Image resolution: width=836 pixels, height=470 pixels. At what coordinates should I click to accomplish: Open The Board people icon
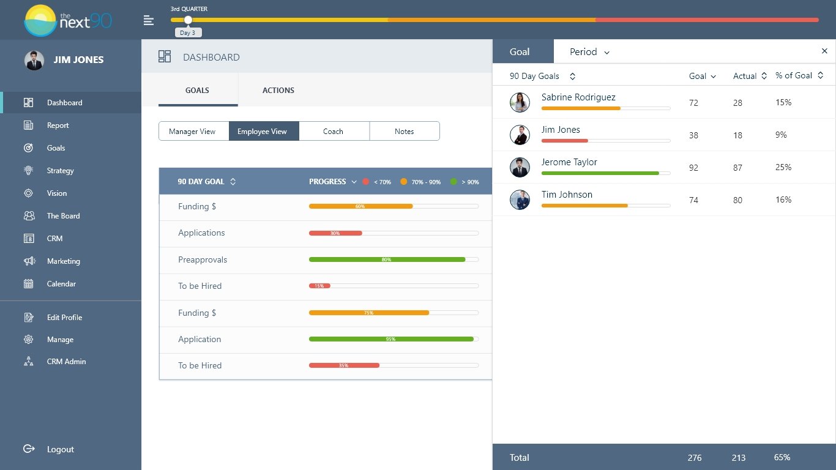29,216
